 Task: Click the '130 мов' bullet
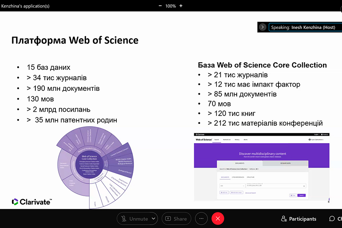[40, 99]
